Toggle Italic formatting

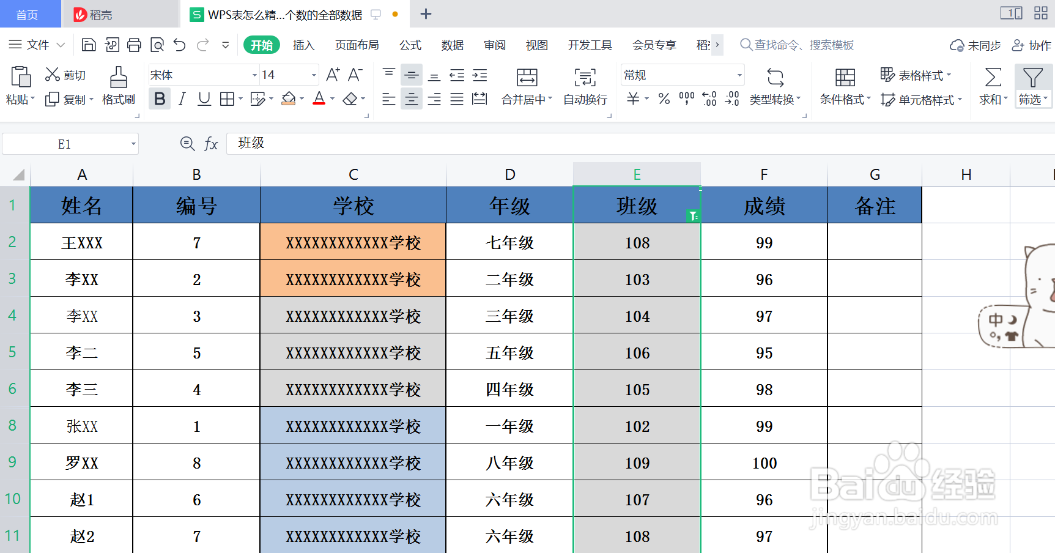pos(182,99)
